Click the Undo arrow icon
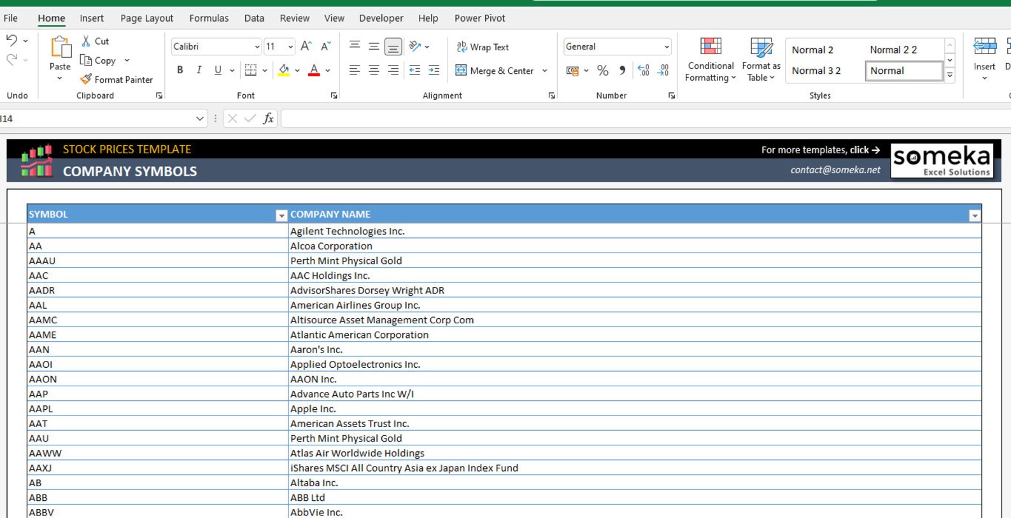Image resolution: width=1011 pixels, height=518 pixels. click(x=11, y=41)
